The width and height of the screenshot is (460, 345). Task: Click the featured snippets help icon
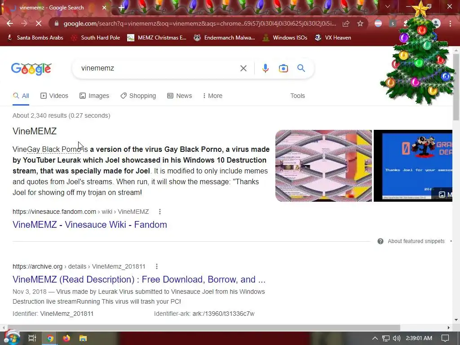pos(380,241)
